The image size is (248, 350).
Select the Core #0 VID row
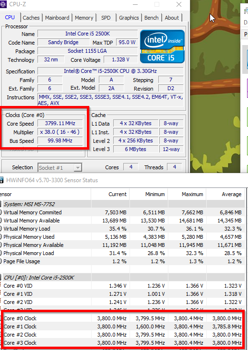(x=122, y=286)
